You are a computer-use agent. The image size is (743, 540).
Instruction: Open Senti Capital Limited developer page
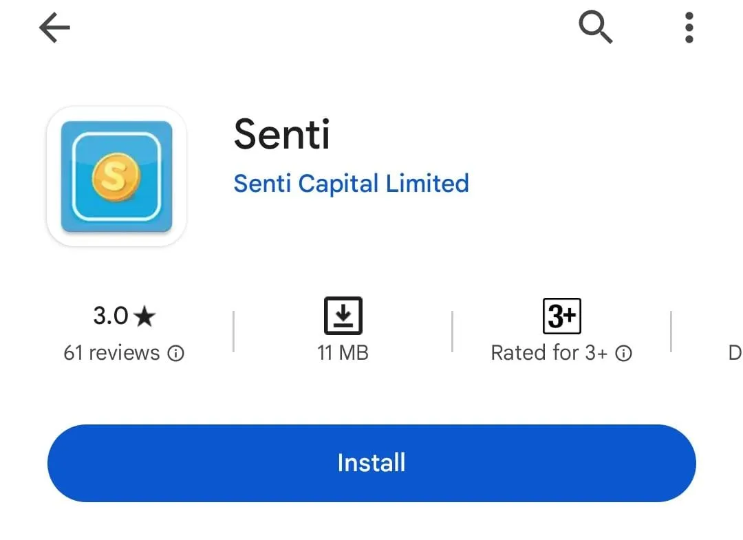(x=351, y=184)
